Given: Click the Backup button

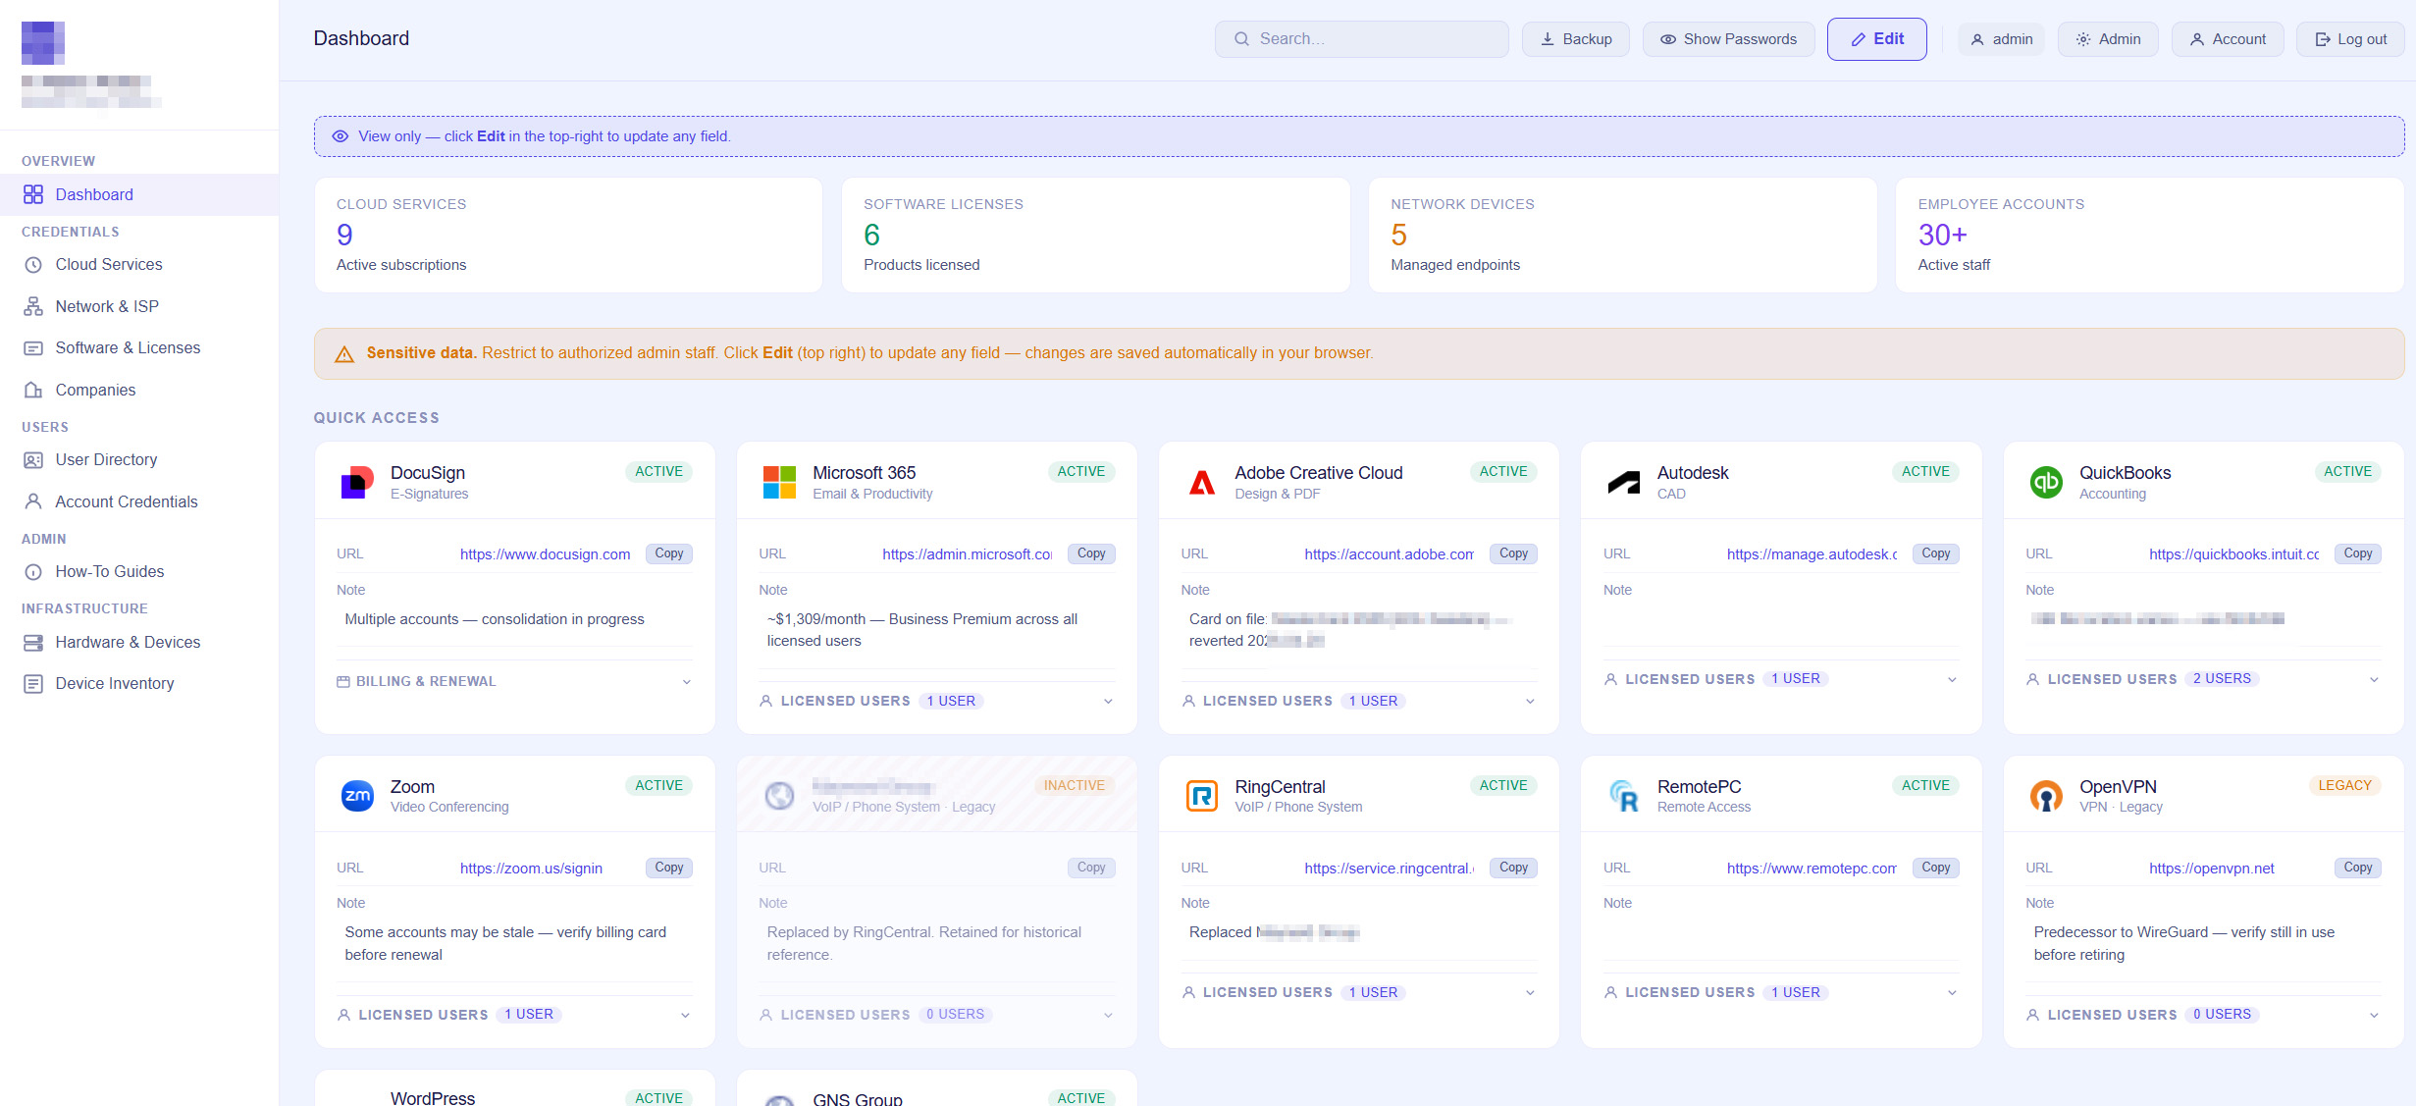Looking at the screenshot, I should point(1575,39).
